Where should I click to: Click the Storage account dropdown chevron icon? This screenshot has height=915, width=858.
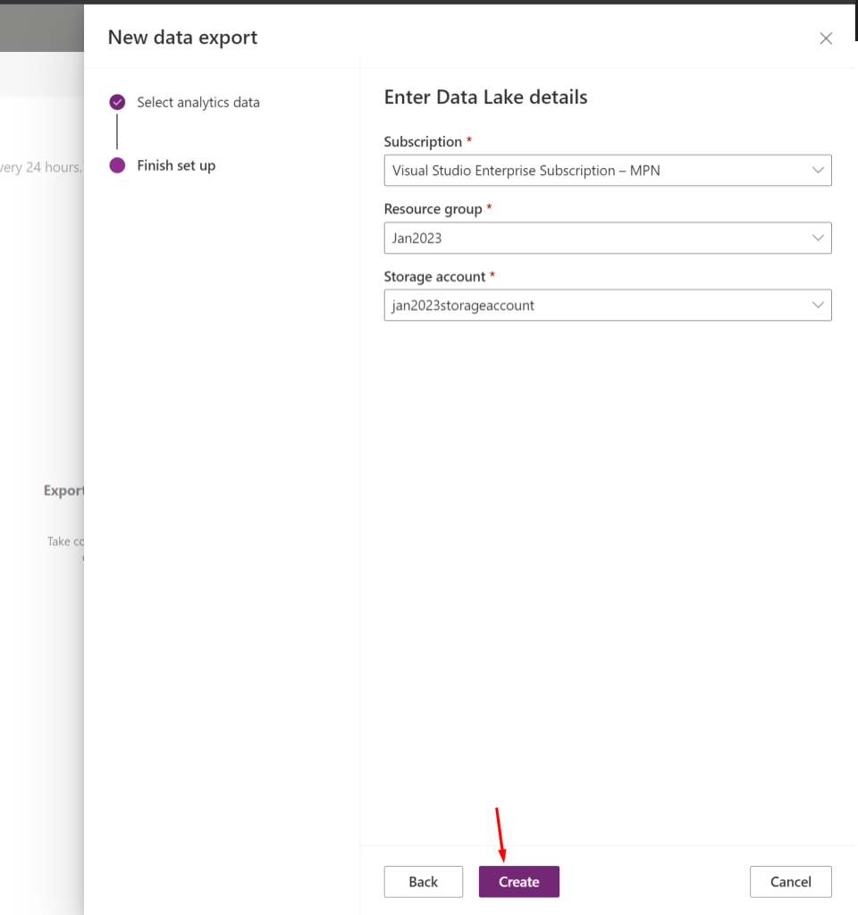(x=817, y=305)
